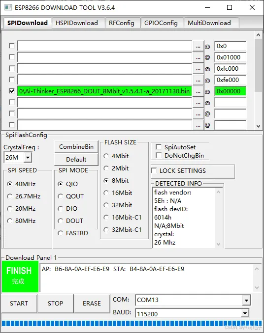Browse file for the Ai-Thinker bin row

[198, 91]
